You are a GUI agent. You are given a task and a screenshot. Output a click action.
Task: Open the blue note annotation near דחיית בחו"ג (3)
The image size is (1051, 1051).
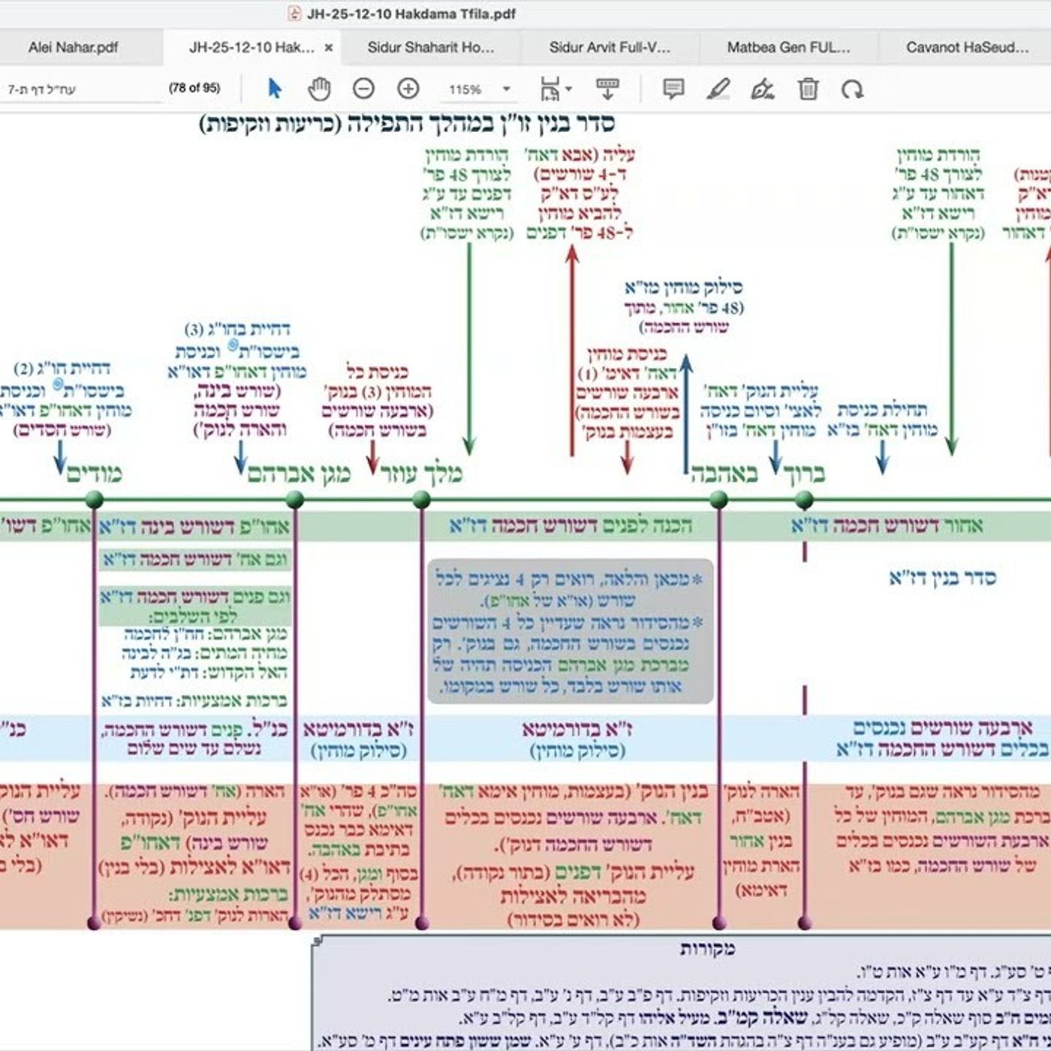(x=233, y=345)
